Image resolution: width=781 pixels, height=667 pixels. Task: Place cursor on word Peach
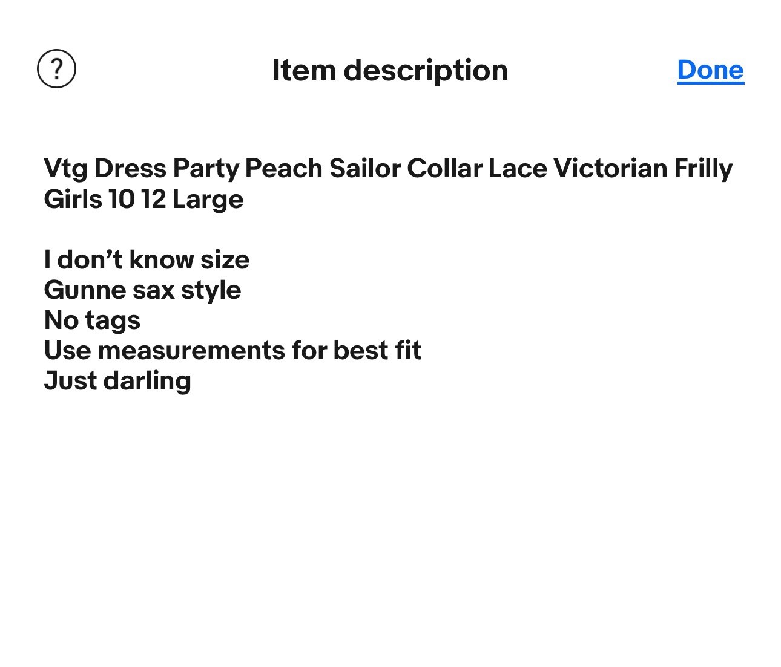point(283,169)
